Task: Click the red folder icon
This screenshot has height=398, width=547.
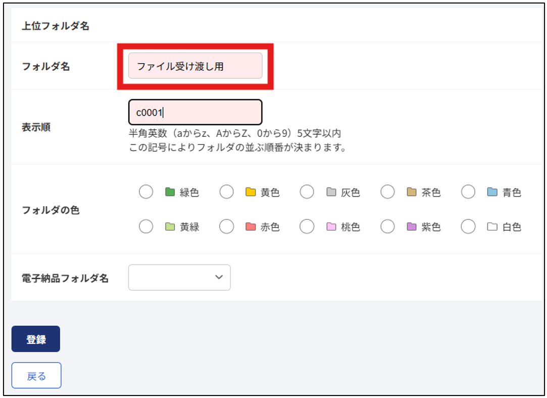Action: [251, 227]
